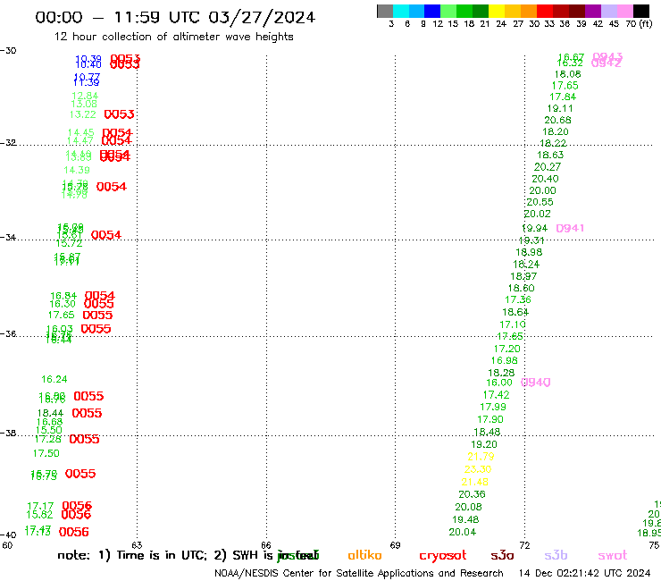Click the latitude axis label "-32"

click(x=8, y=143)
